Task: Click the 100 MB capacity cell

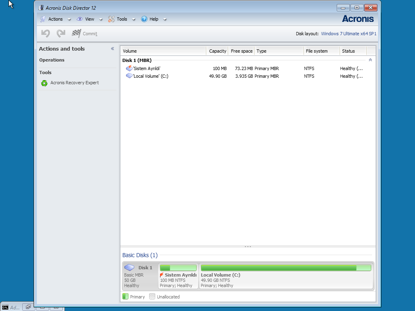Action: coord(220,68)
